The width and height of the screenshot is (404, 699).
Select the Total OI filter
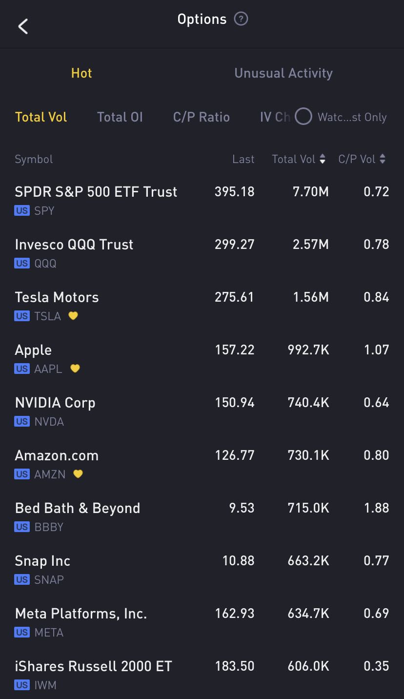(120, 117)
